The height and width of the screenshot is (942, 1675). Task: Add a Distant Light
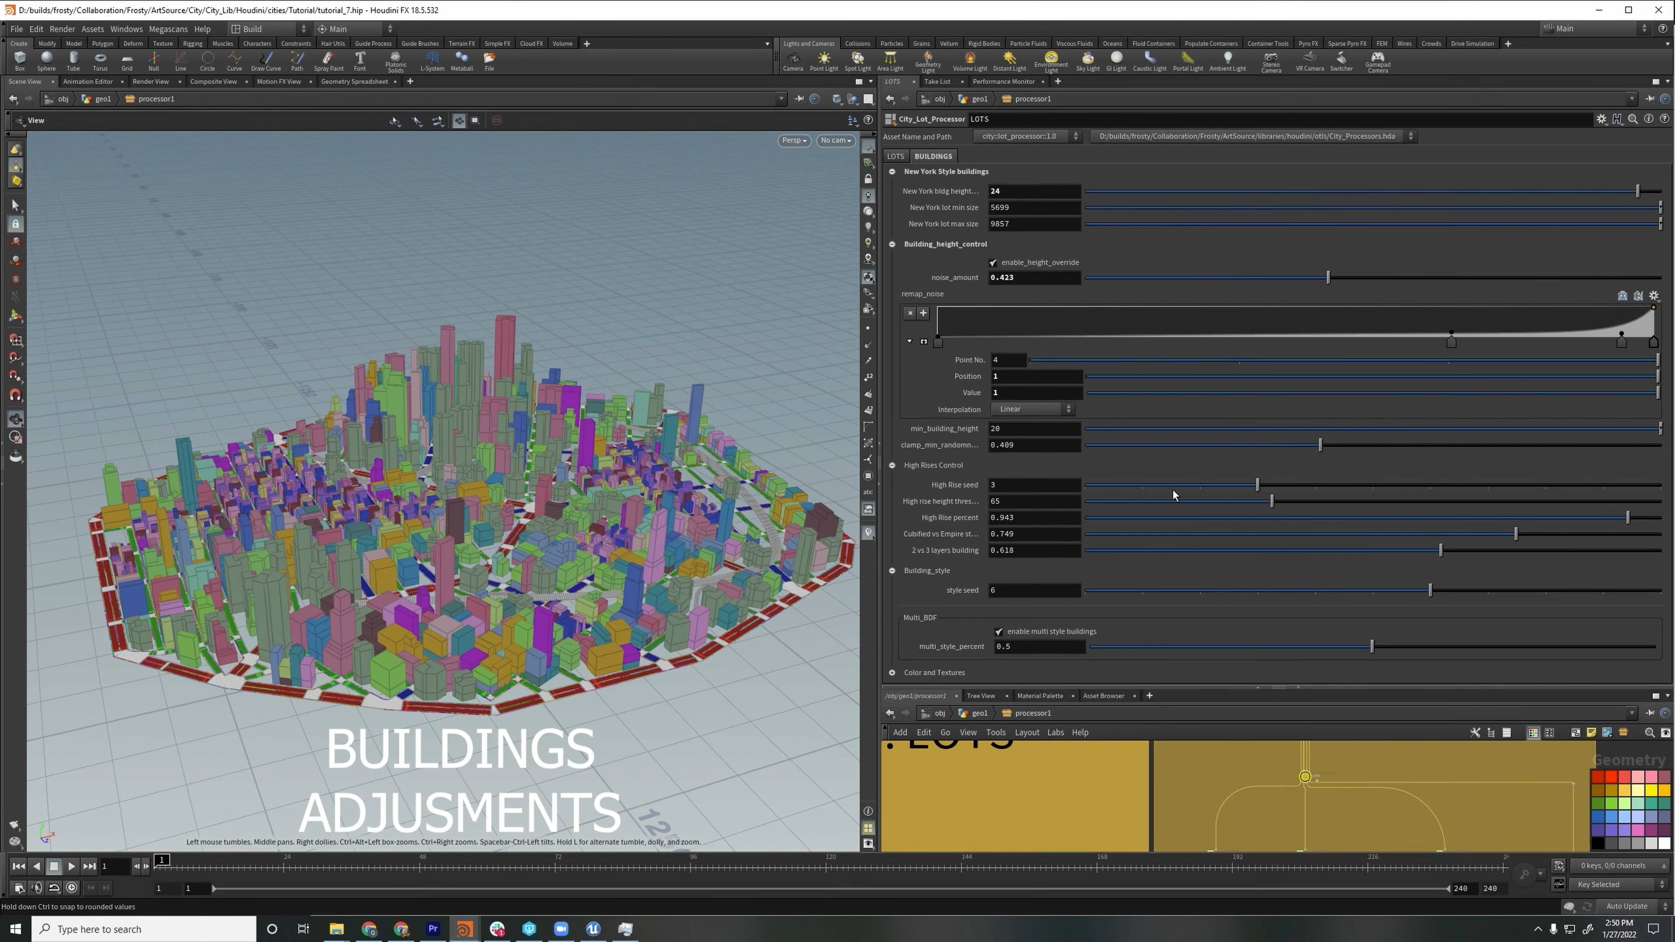point(1009,61)
